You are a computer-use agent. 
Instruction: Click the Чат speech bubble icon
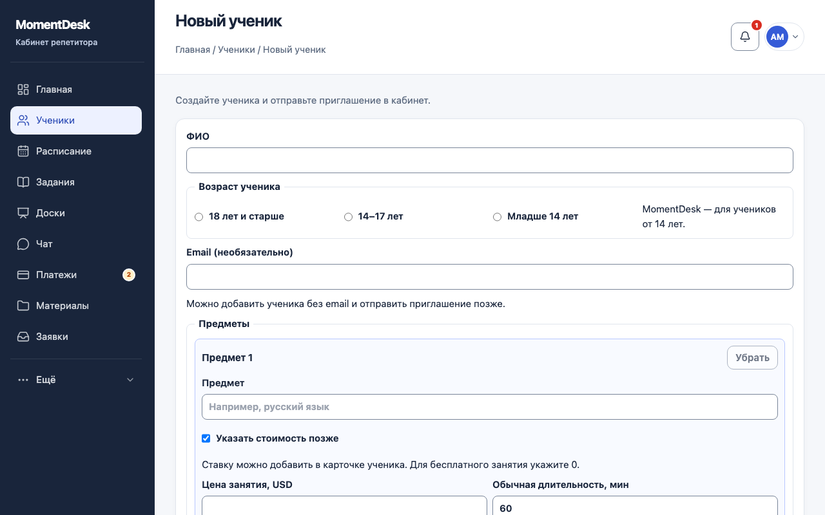23,244
